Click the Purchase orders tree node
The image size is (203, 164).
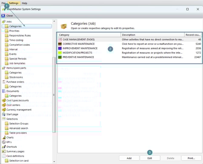tap(15, 82)
